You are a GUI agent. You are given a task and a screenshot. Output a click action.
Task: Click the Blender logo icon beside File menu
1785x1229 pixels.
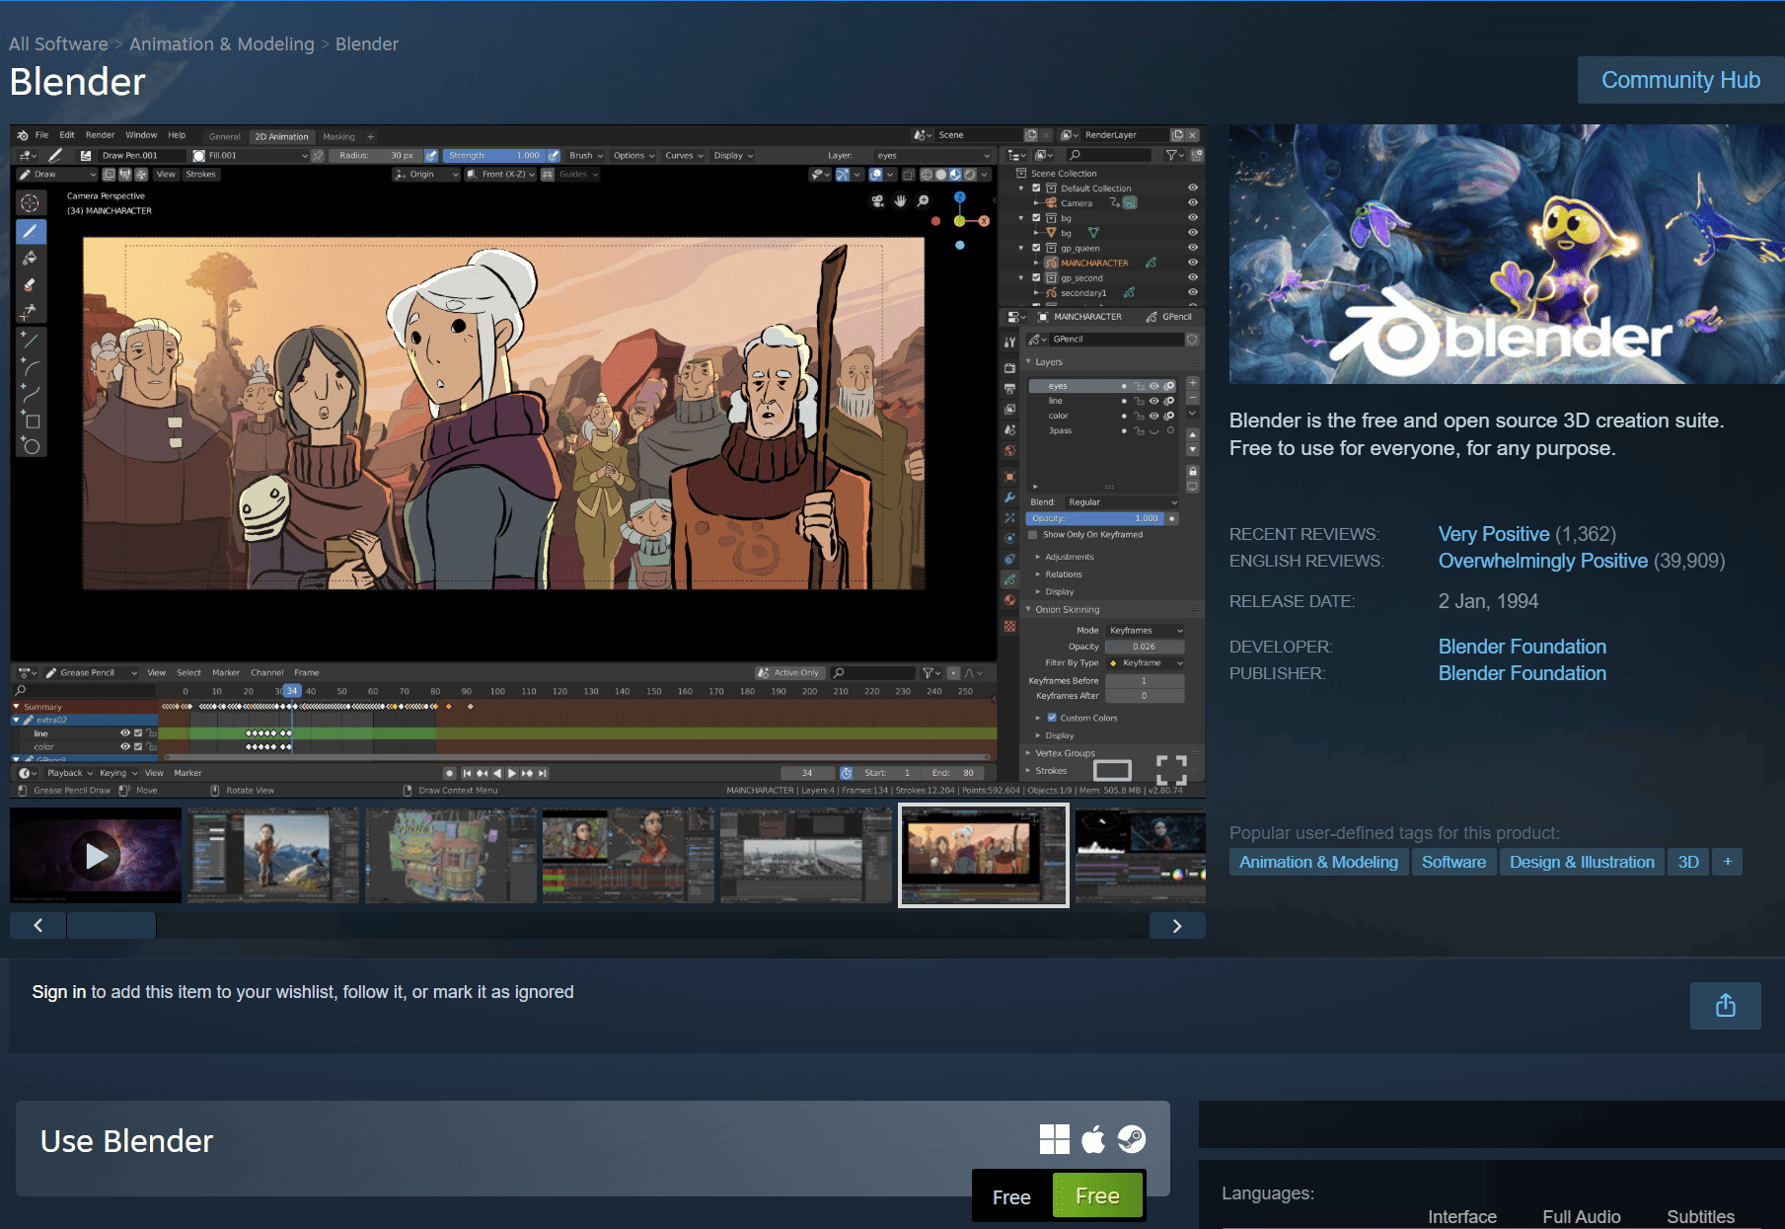click(22, 135)
